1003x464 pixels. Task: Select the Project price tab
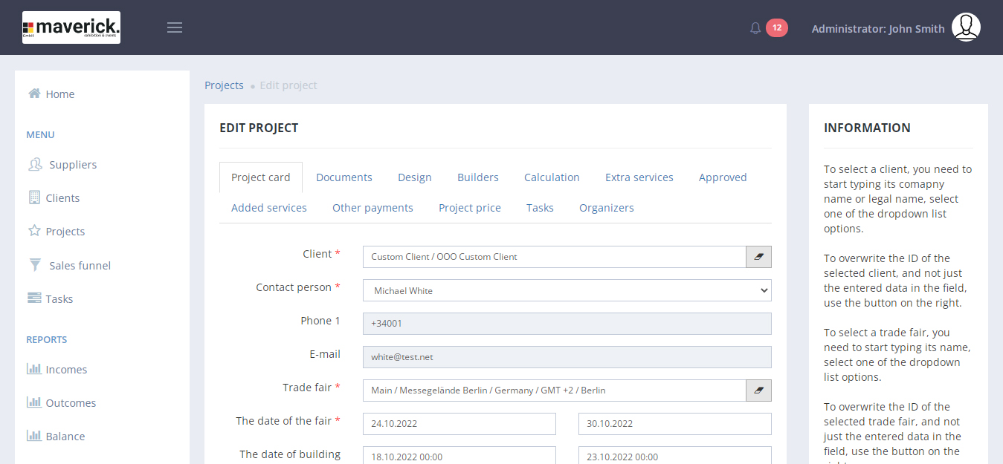(469, 208)
